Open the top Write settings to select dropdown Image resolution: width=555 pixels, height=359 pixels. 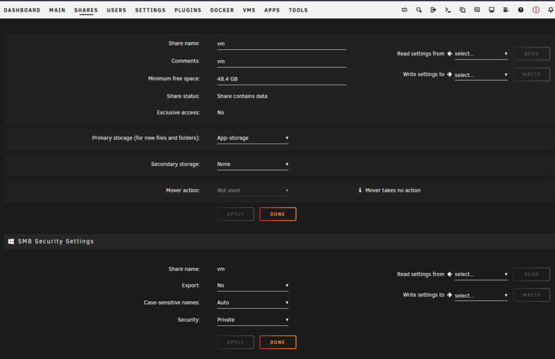point(481,75)
